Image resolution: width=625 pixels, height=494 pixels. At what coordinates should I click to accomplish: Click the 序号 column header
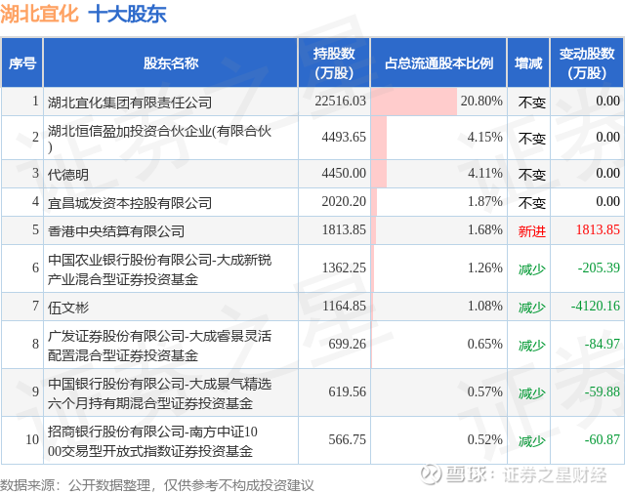click(22, 62)
